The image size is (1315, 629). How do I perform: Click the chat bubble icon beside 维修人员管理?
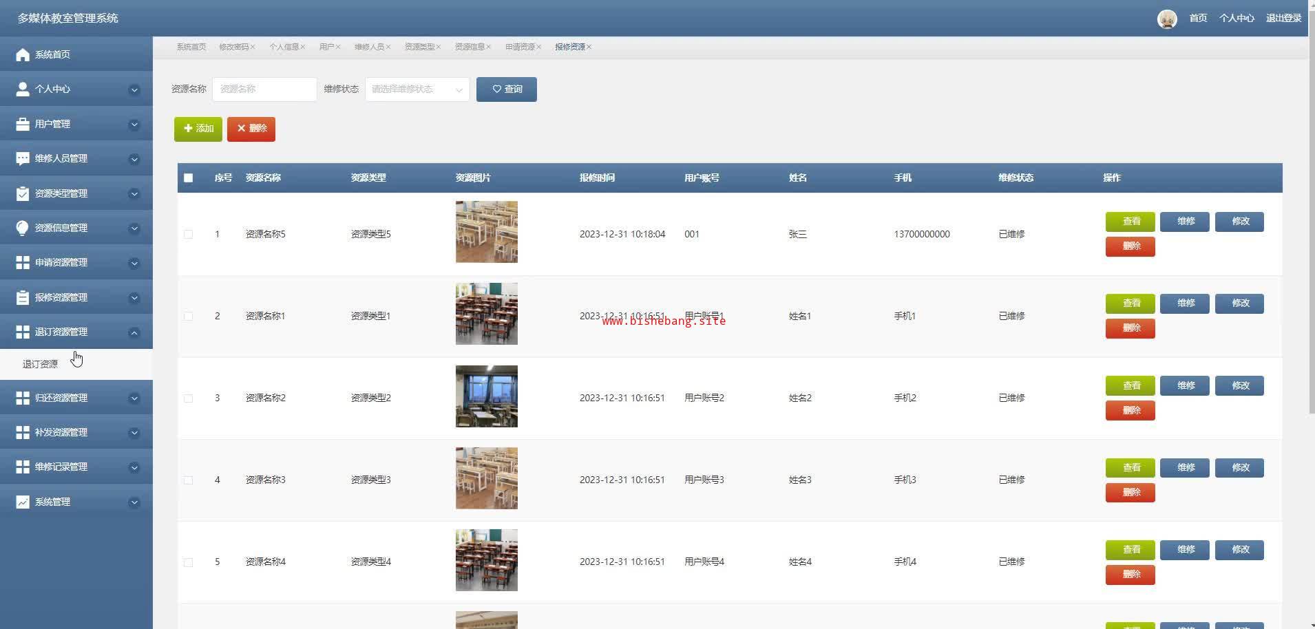(23, 158)
